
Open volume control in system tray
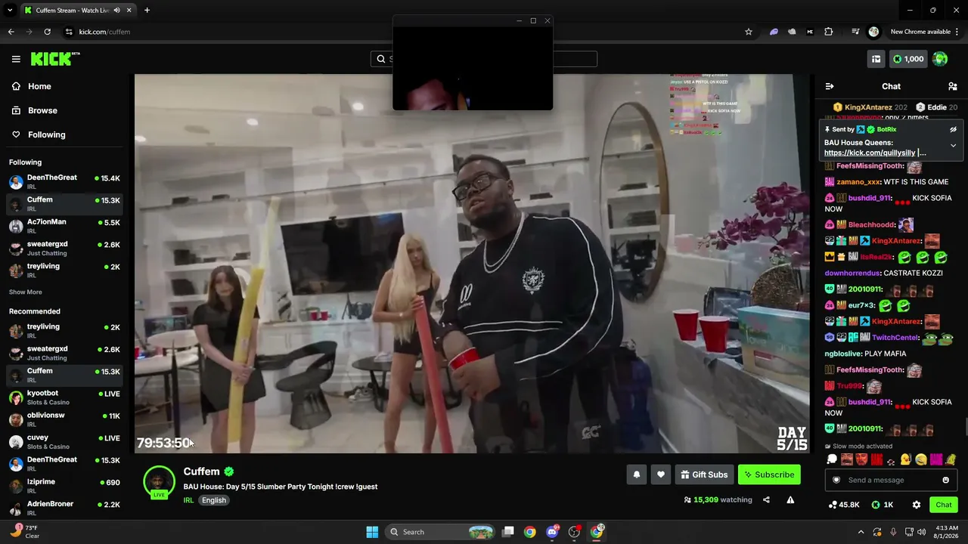tap(921, 532)
